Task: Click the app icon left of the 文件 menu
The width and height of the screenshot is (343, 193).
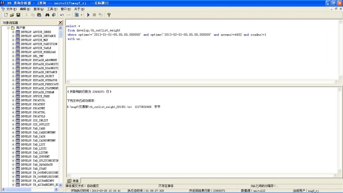Action: (3, 9)
